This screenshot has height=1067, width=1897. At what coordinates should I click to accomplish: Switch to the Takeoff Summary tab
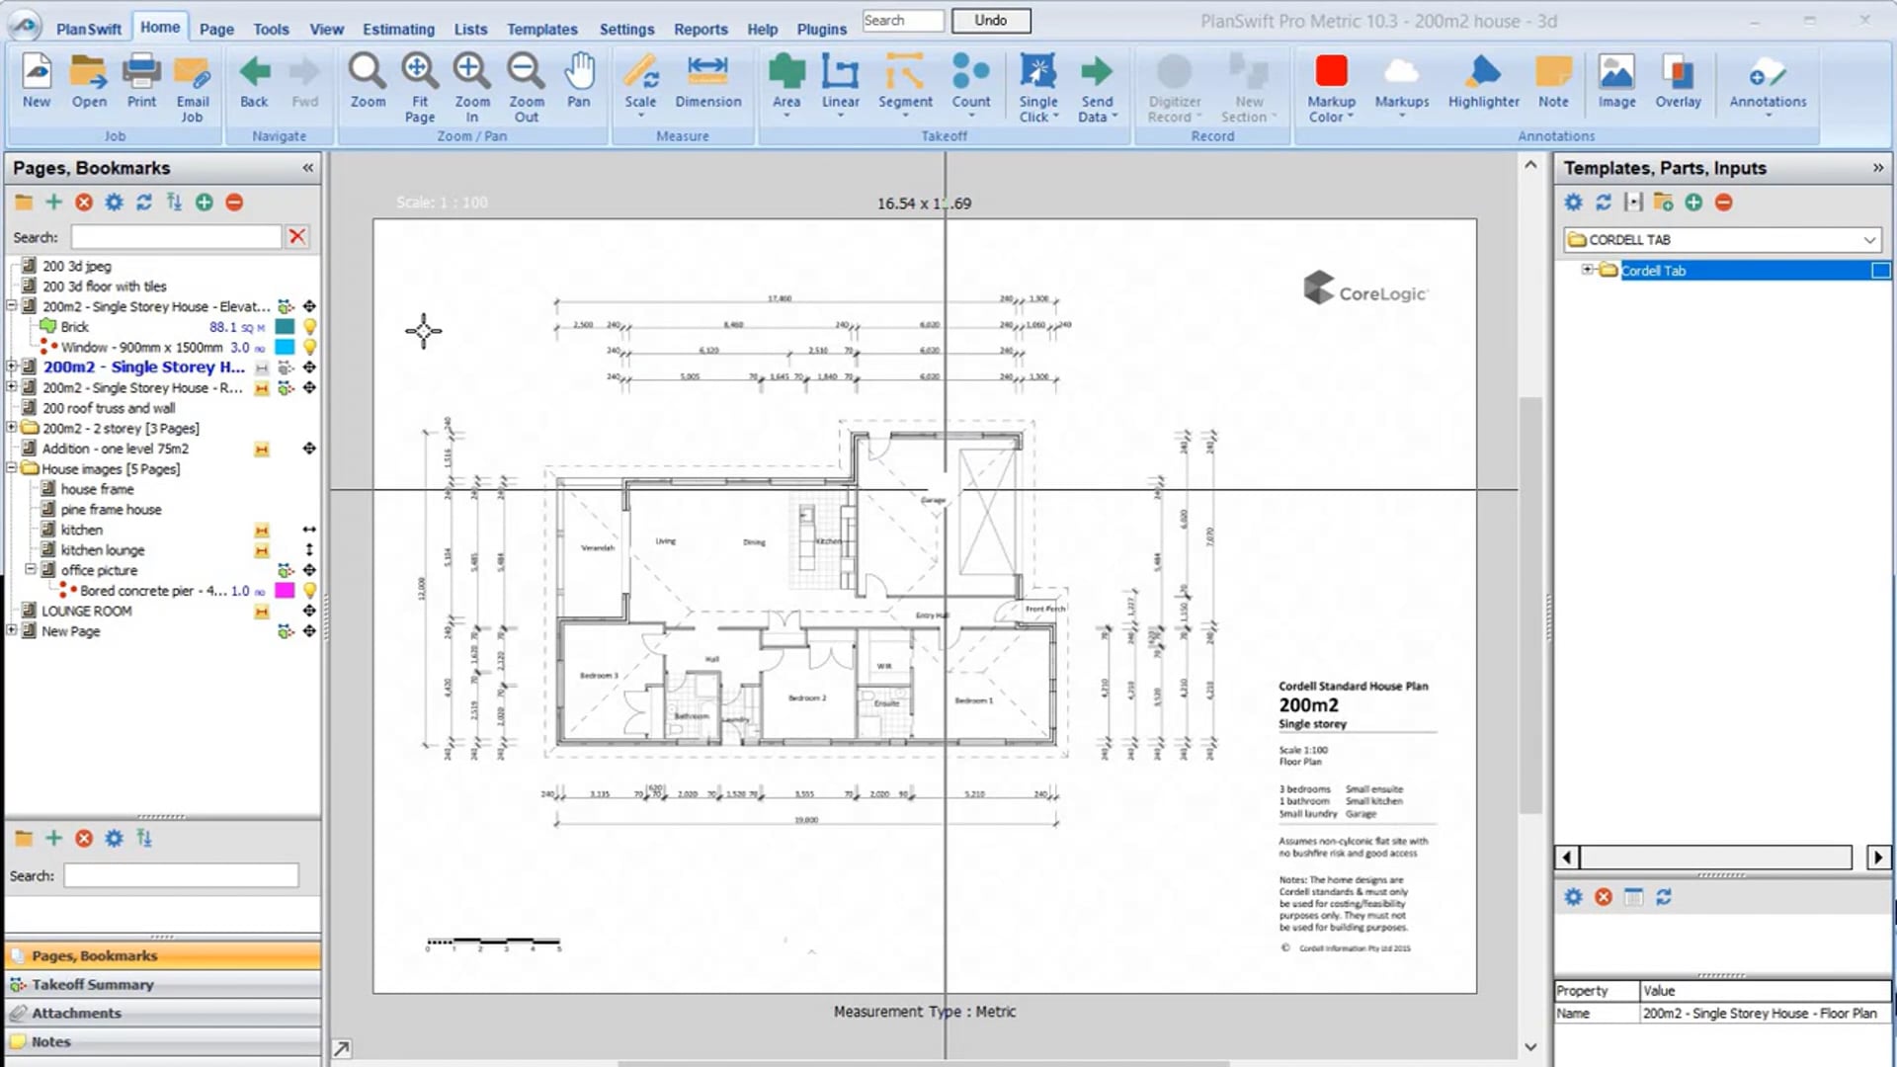pos(94,983)
